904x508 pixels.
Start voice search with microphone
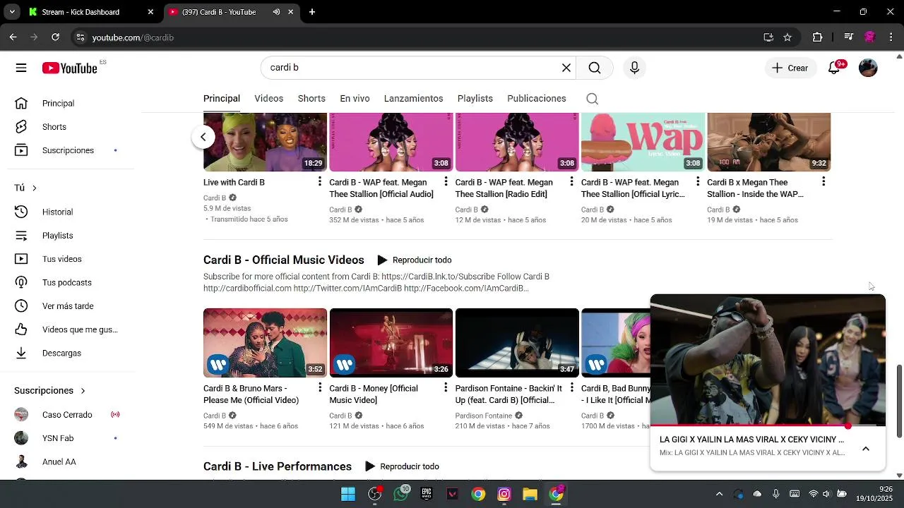634,68
